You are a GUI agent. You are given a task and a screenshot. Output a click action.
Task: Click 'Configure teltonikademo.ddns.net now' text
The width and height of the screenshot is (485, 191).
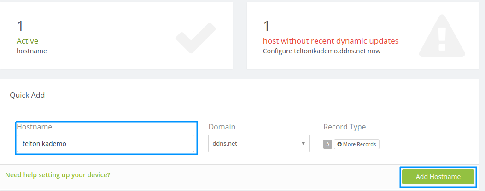(321, 51)
